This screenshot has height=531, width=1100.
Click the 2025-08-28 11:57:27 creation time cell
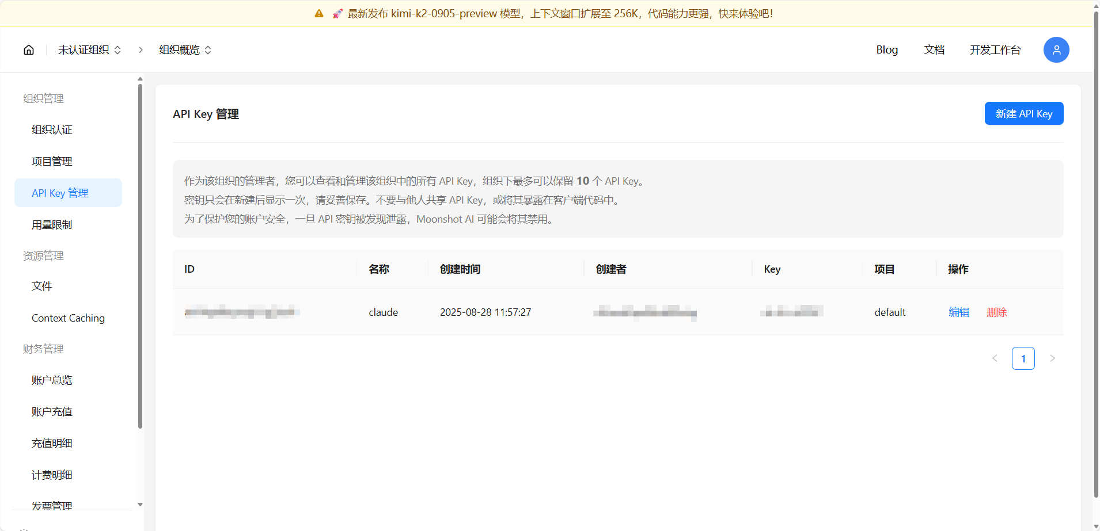pos(485,312)
